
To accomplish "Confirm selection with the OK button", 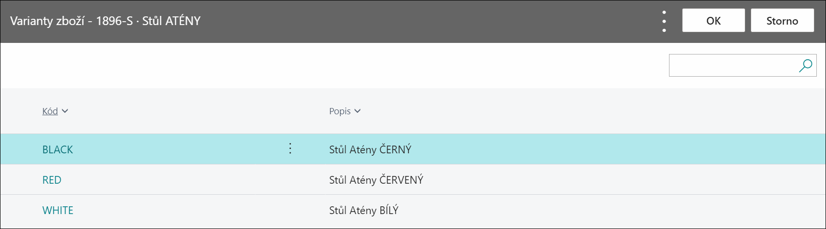I will tap(713, 20).
